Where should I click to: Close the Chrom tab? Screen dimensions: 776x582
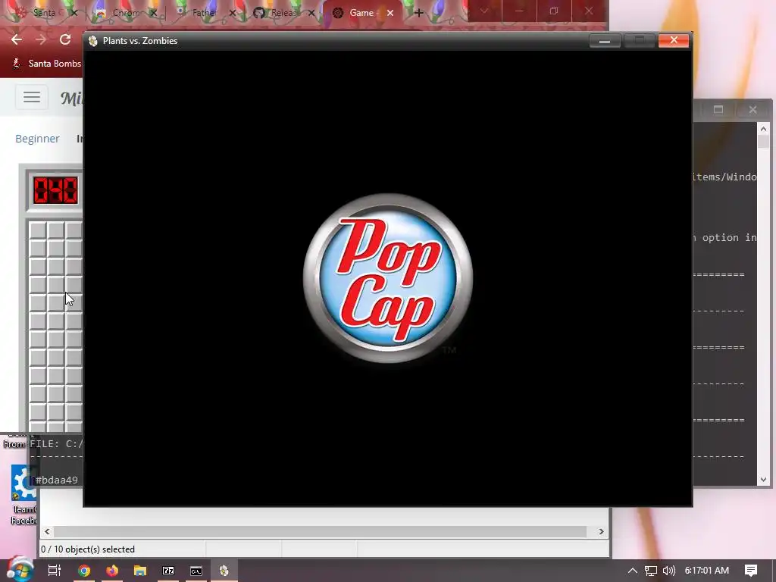pyautogui.click(x=153, y=13)
